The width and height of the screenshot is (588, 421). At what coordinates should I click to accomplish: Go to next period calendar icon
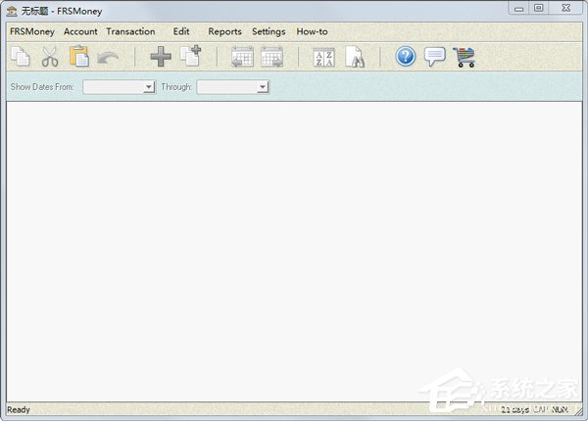click(272, 57)
